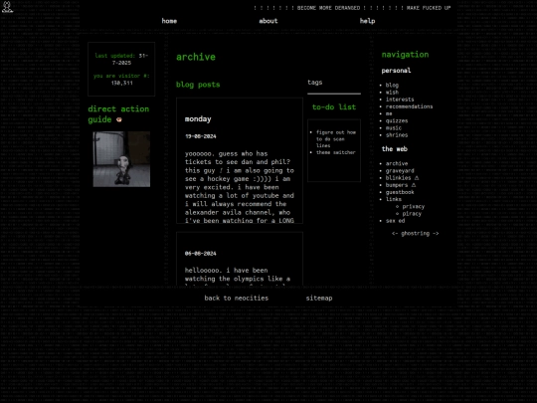Open the help menu item
Viewport: 537px width, 403px height.
click(367, 21)
